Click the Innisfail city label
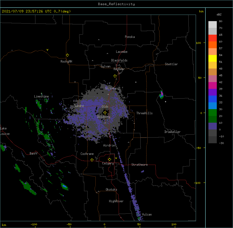The image size is (233, 228). (x=112, y=88)
